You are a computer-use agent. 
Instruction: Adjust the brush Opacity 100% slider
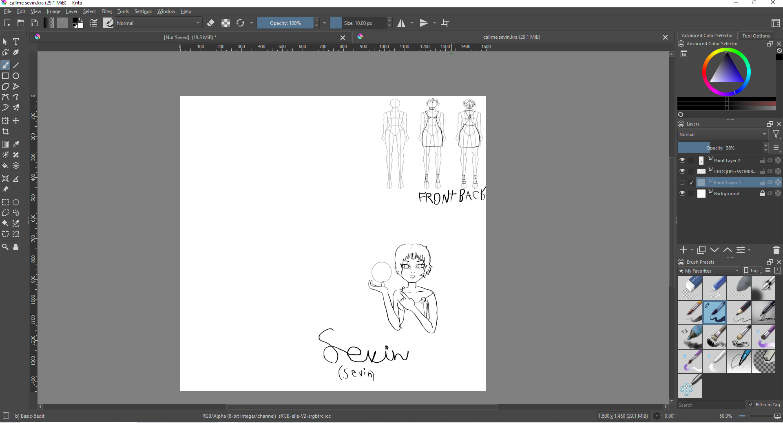click(285, 23)
